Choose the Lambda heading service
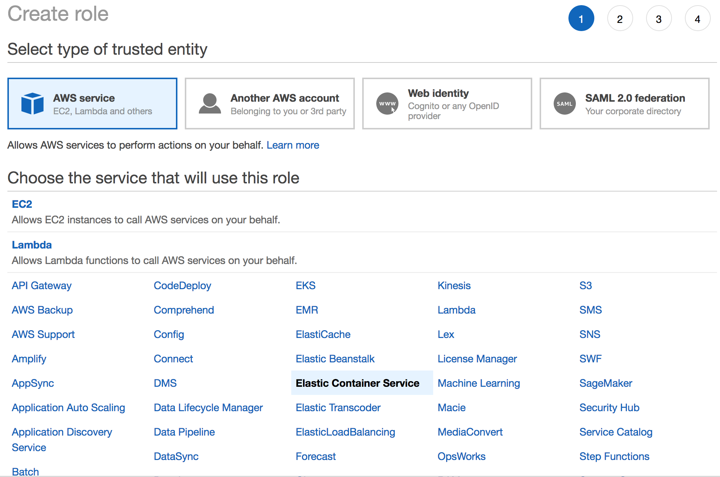720x477 pixels. point(32,245)
